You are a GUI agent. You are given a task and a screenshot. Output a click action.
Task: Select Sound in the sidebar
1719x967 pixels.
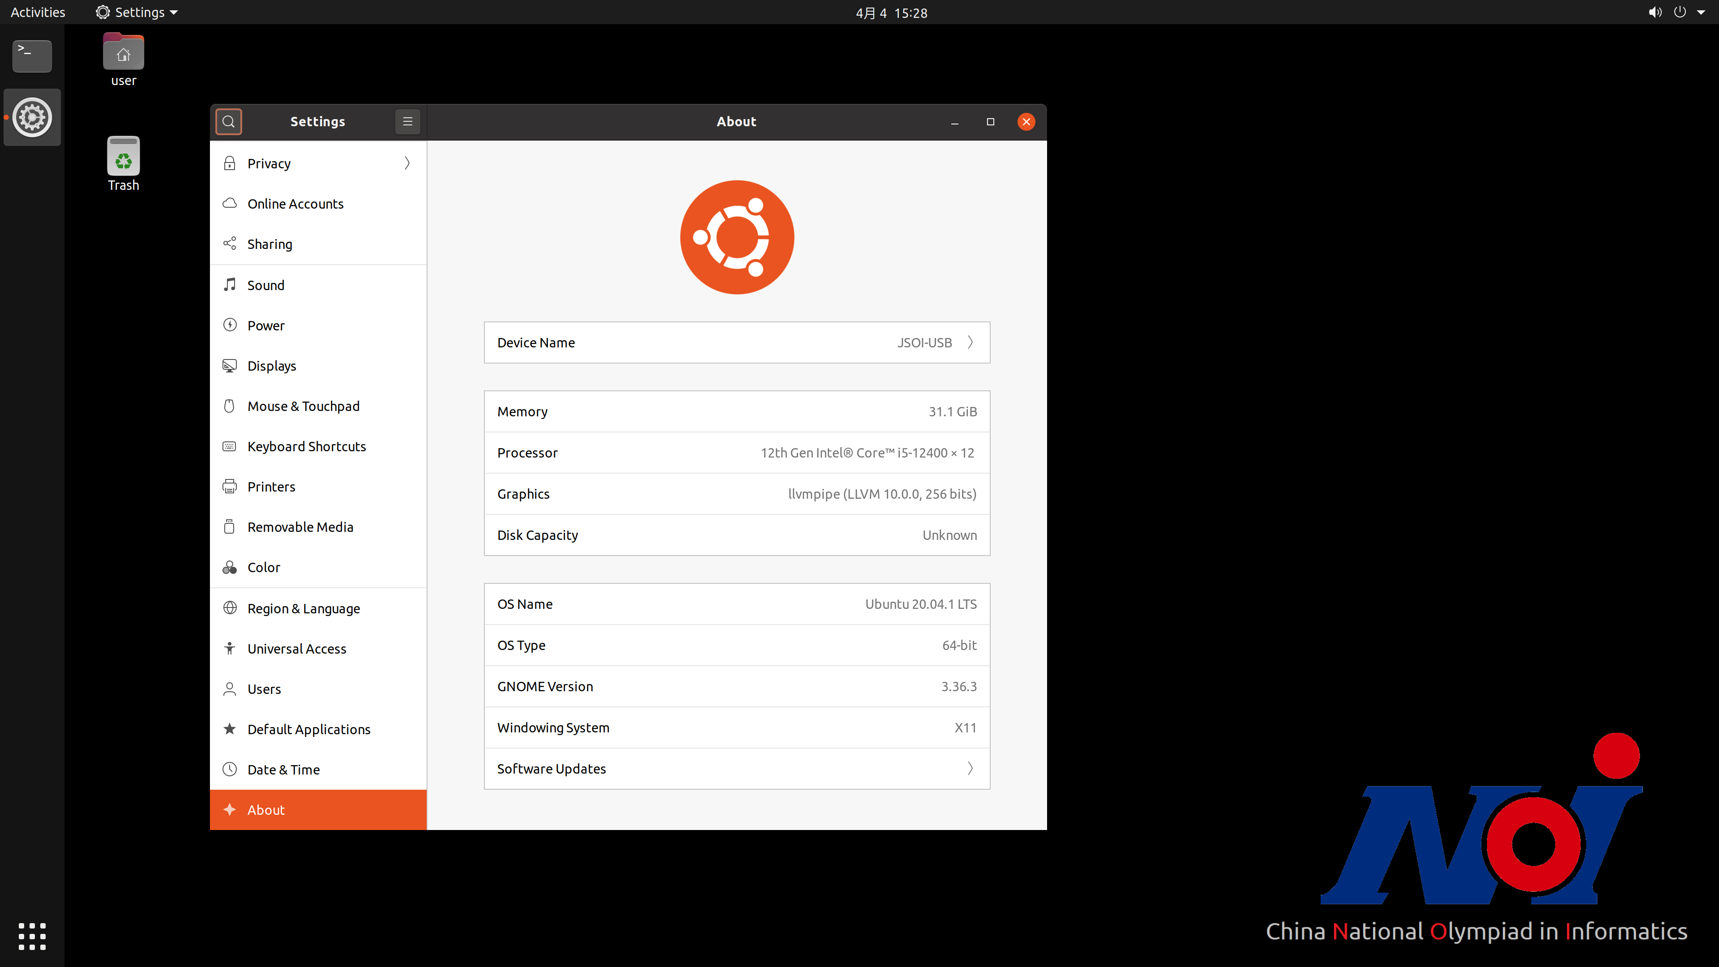265,285
